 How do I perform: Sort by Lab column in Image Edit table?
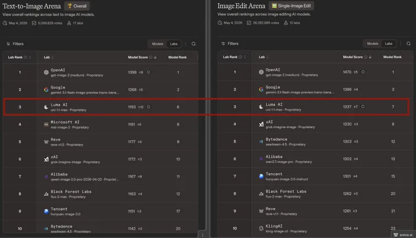tap(267, 57)
